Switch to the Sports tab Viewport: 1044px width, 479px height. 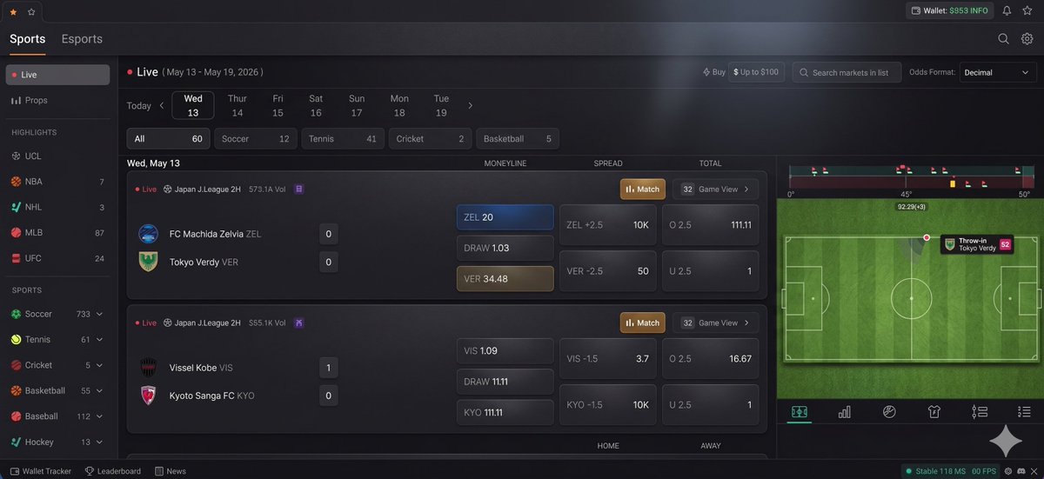click(28, 39)
